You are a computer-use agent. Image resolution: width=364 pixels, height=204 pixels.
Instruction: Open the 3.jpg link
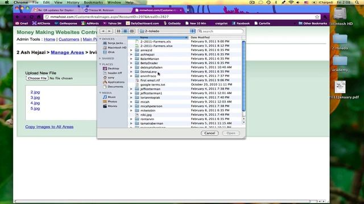point(35,97)
